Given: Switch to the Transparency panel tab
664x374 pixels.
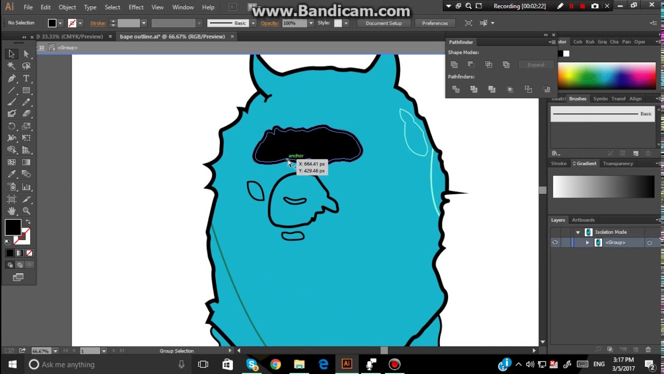Looking at the screenshot, I should click(x=618, y=164).
